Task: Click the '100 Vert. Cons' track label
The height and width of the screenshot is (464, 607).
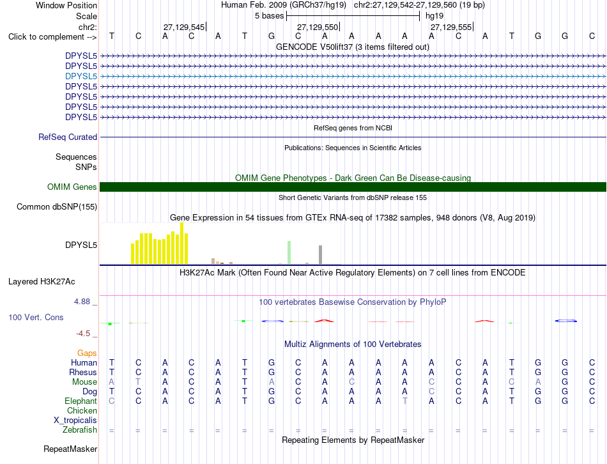Action: 36,318
